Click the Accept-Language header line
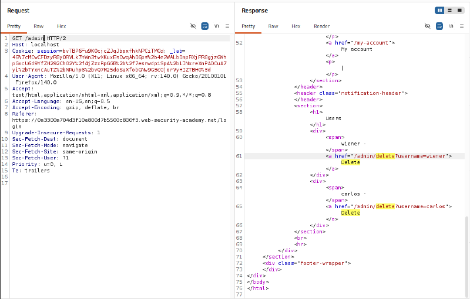Screen dimensions: 470x299 click(x=61, y=101)
